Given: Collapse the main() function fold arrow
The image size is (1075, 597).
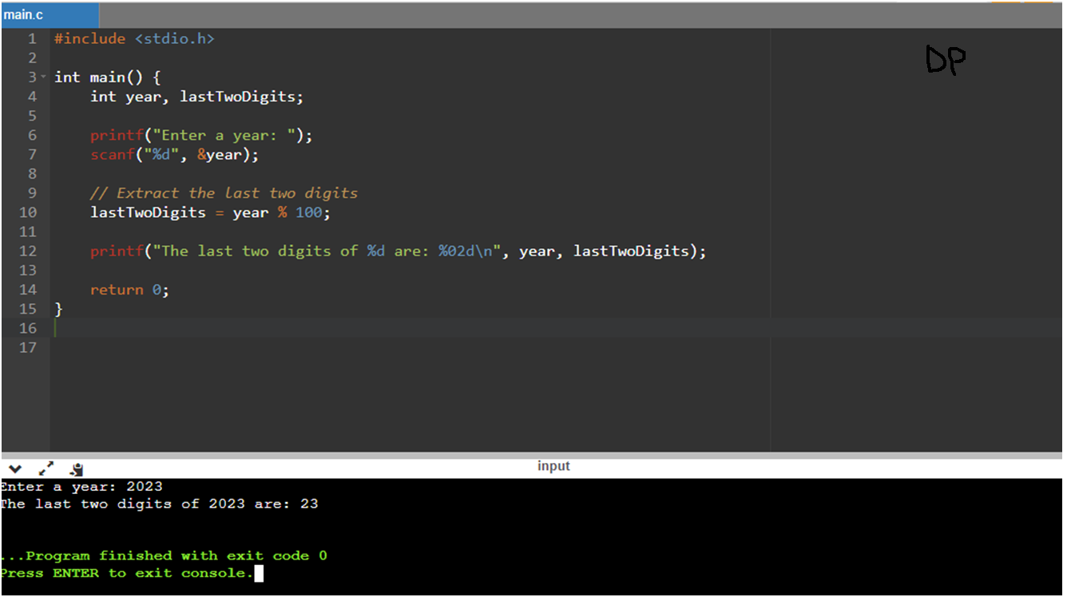Looking at the screenshot, I should (42, 77).
